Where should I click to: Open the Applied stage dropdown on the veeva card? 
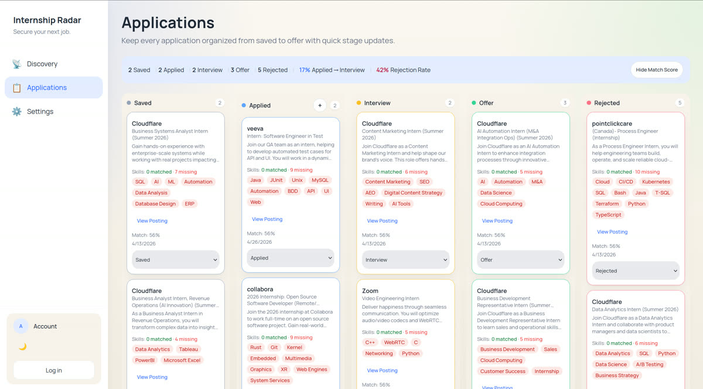coord(291,258)
